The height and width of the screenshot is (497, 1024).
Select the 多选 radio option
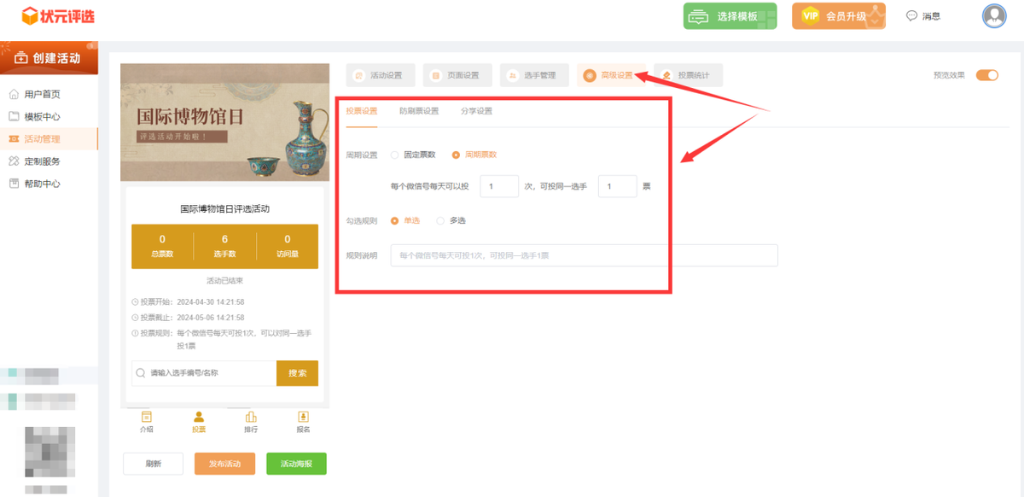(x=440, y=221)
